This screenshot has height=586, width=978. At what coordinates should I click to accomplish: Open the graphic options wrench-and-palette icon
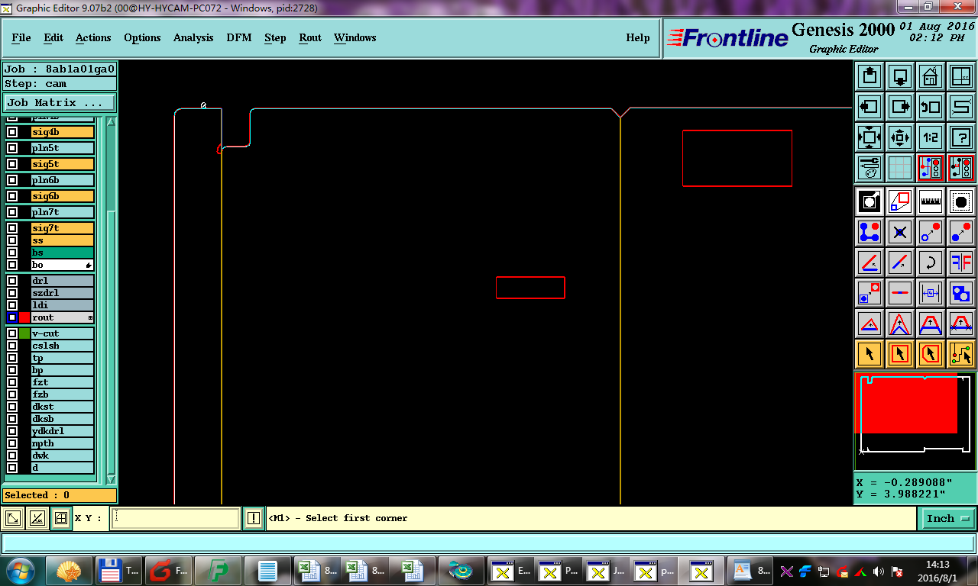870,168
